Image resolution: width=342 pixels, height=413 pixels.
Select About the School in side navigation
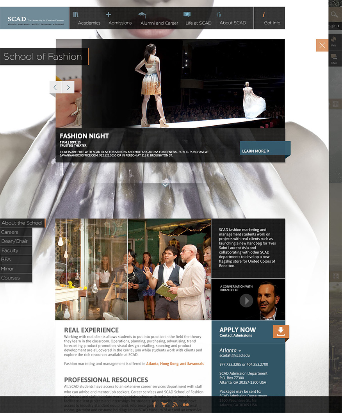coord(23,223)
